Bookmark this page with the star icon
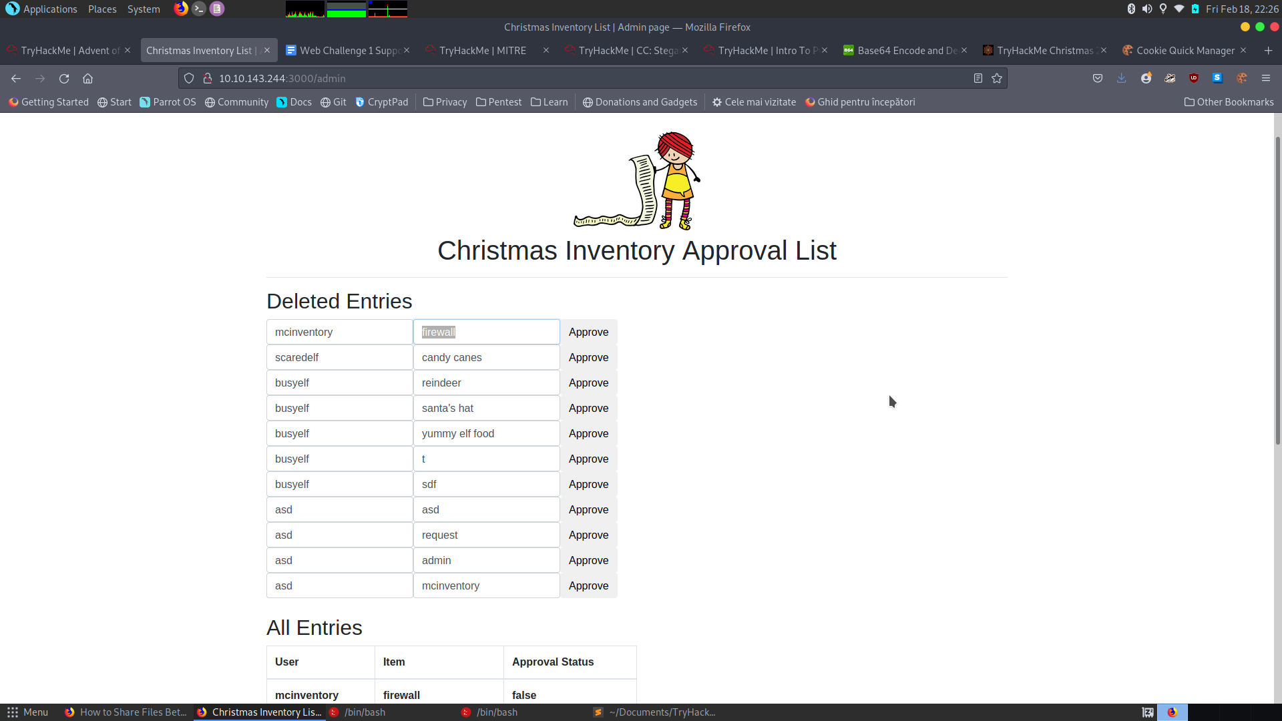The image size is (1282, 721). coord(997,78)
